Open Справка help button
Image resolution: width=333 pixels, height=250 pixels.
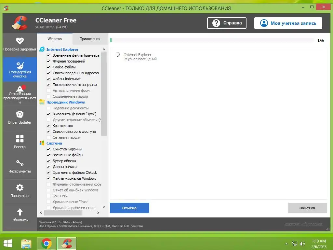pyautogui.click(x=227, y=23)
